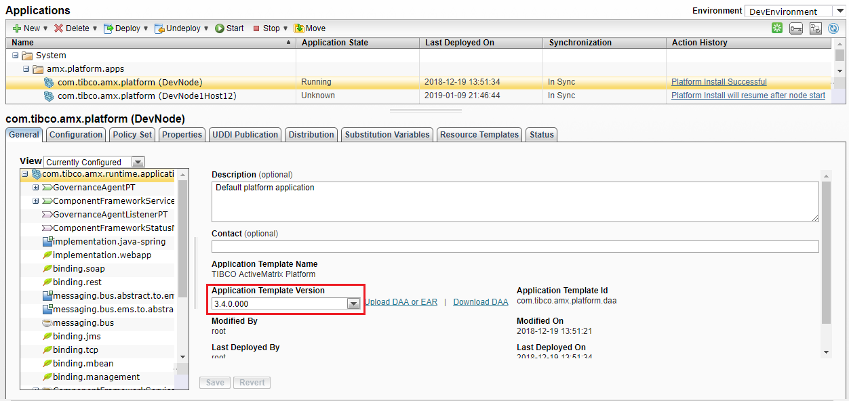Viewport: 849px width, 401px height.
Task: Click the application icon beside DevNode1Host12 row
Action: point(49,96)
